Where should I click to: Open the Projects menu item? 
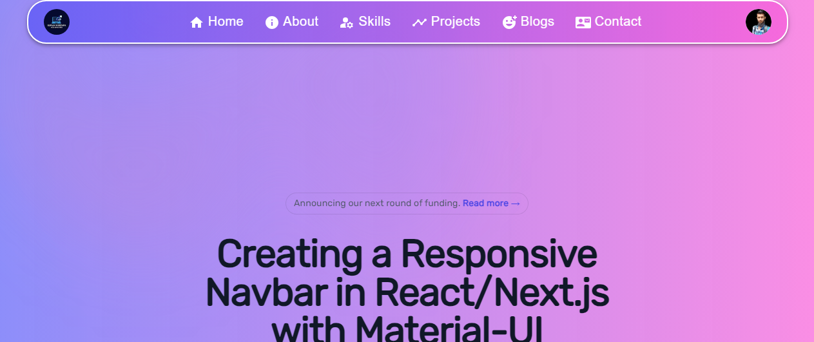[447, 22]
